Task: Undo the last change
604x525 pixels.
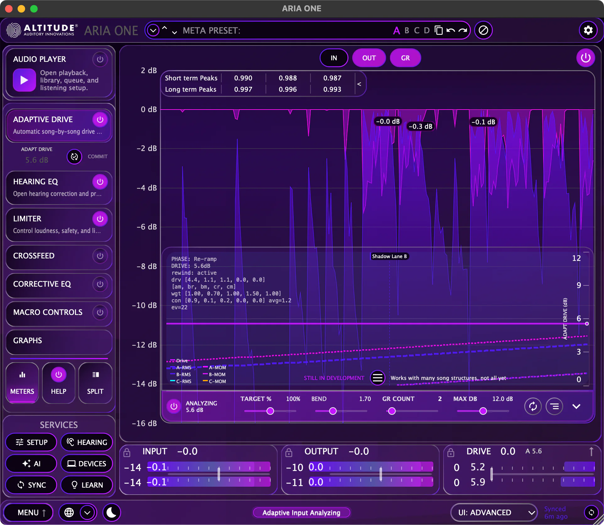Action: coord(450,30)
